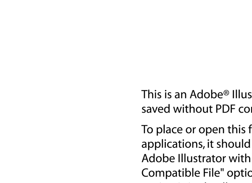Click "To" starting the second paragraph
Screen dimensions: 252x183
point(147,129)
